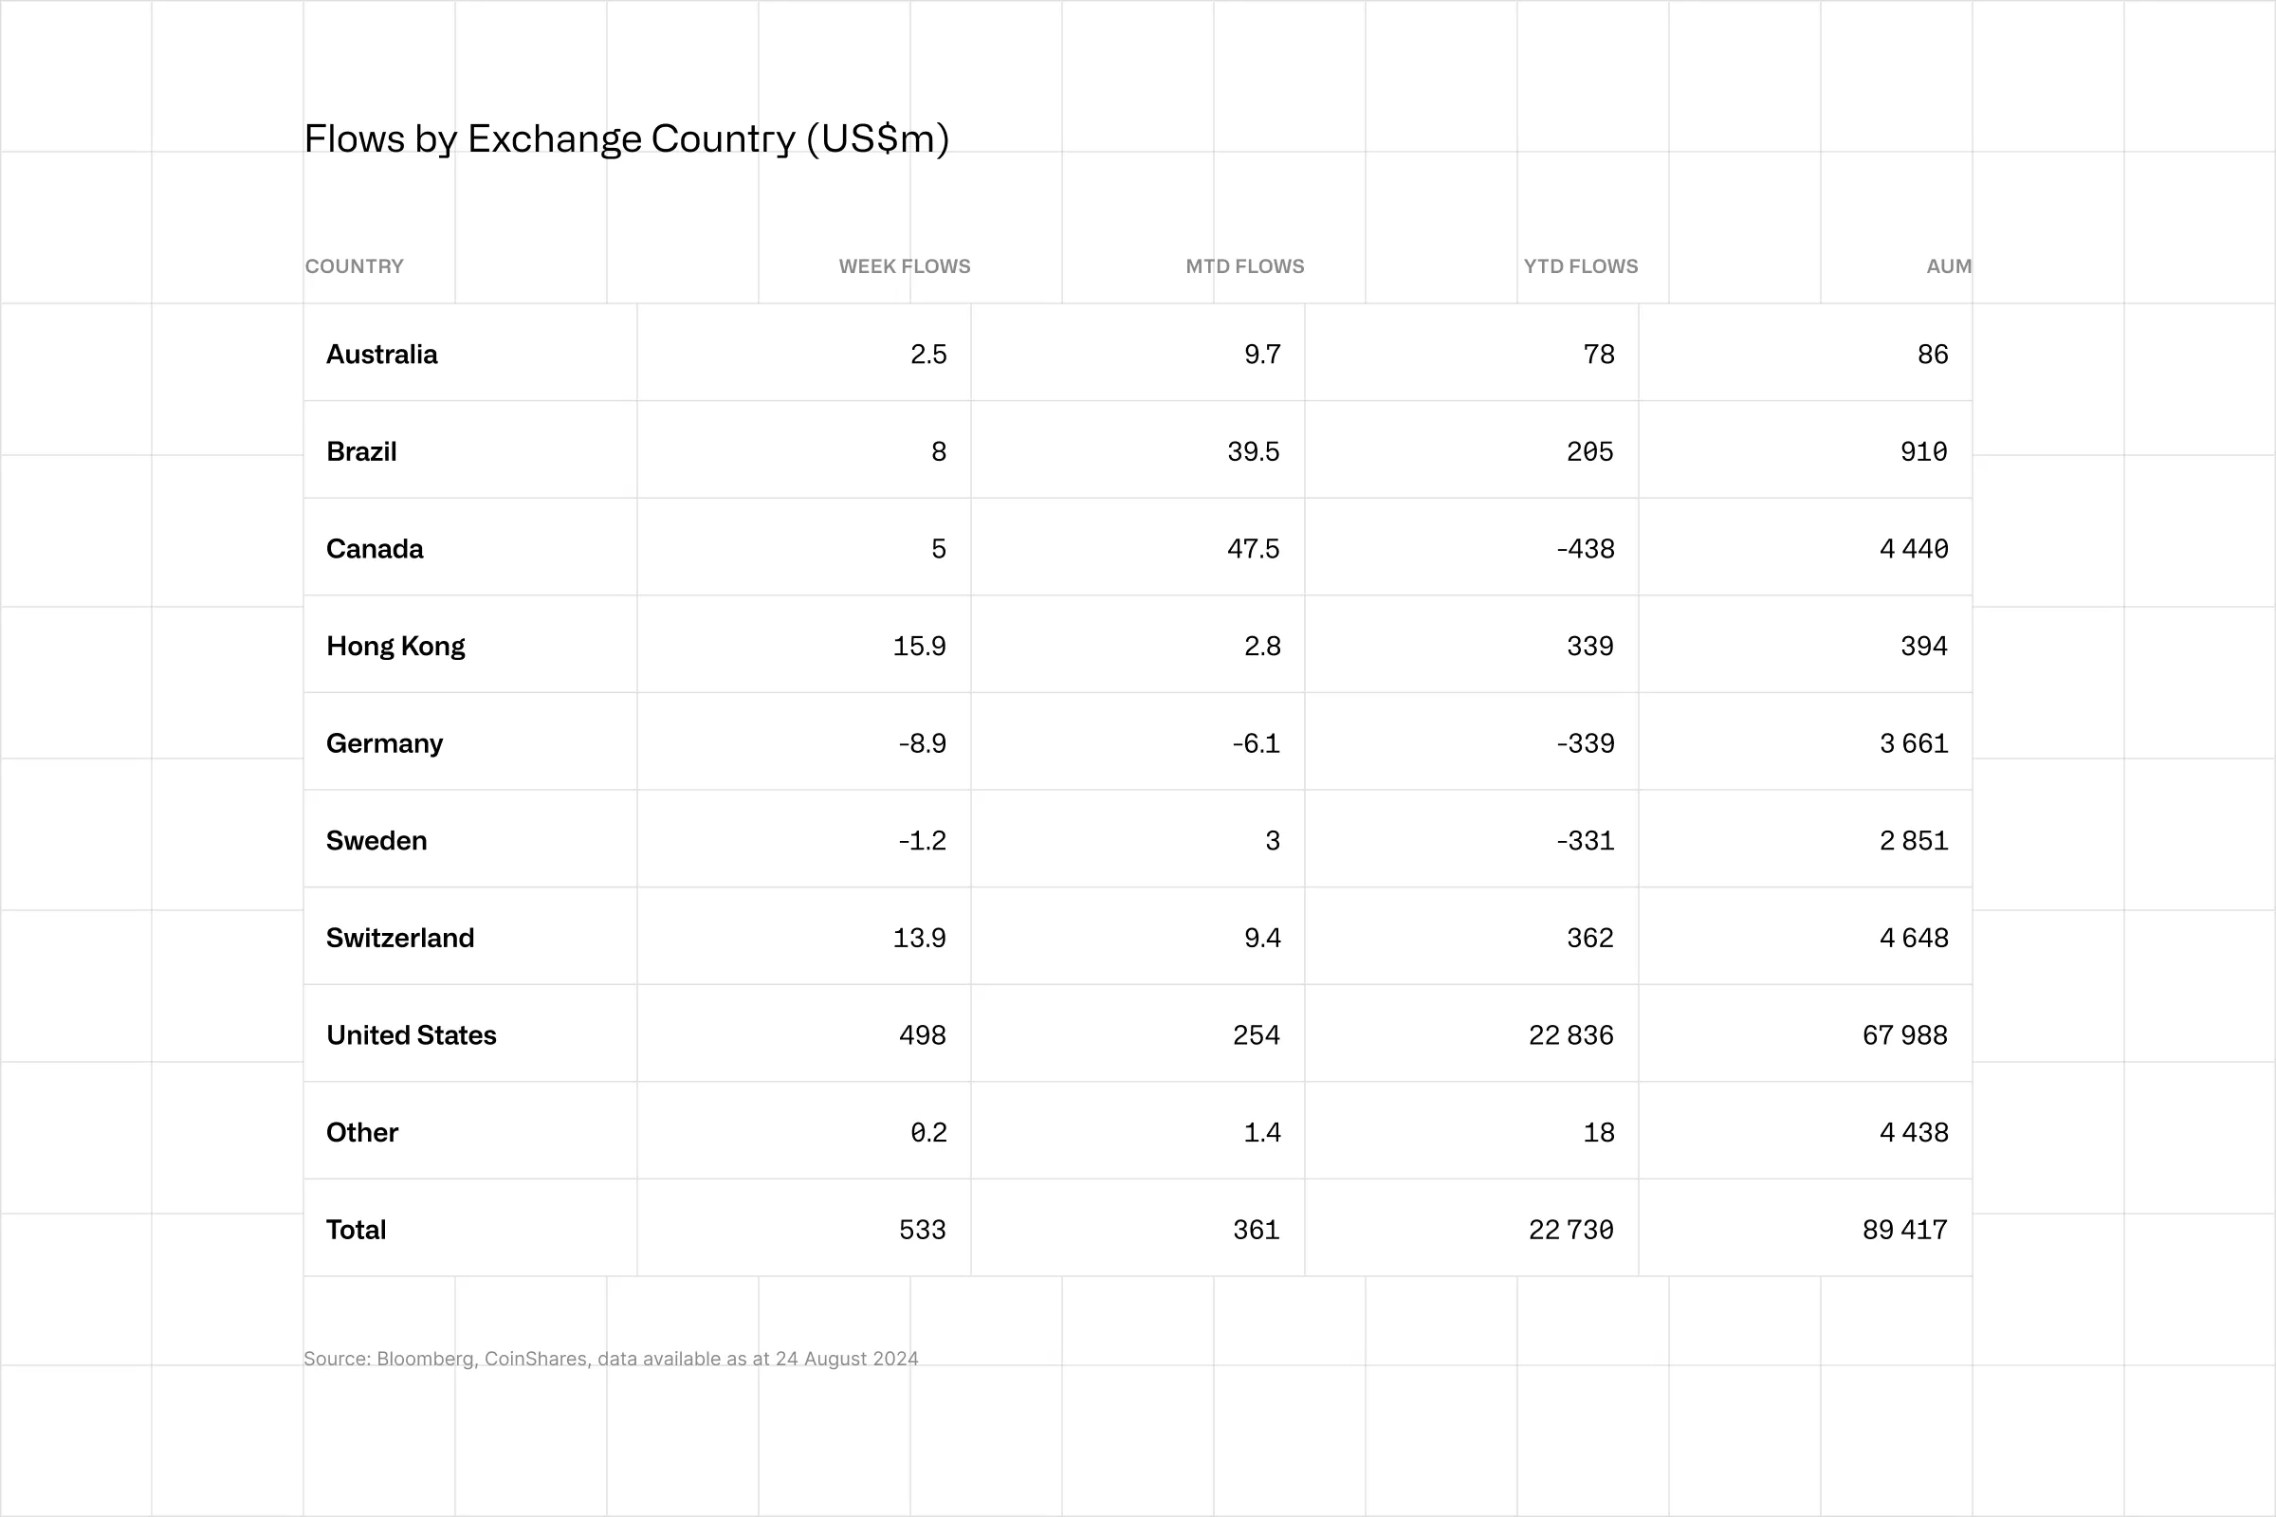Select the Brazil row label

click(x=361, y=452)
